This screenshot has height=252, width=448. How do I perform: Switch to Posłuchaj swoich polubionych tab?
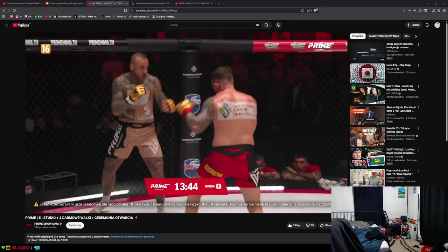tap(64, 3)
